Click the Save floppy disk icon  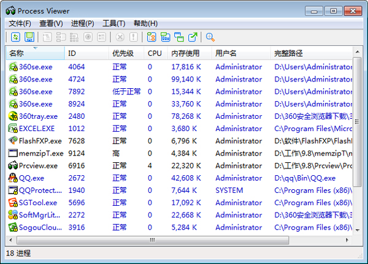[29, 37]
